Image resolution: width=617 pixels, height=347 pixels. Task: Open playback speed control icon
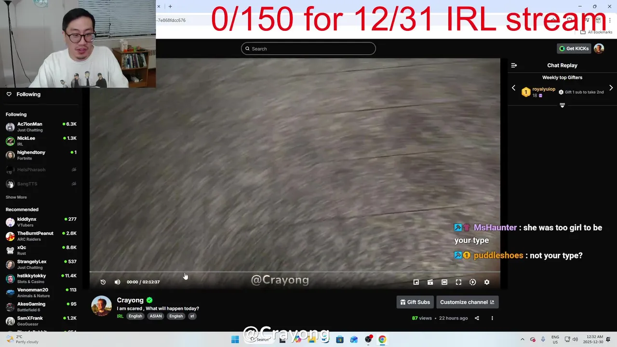point(472,282)
